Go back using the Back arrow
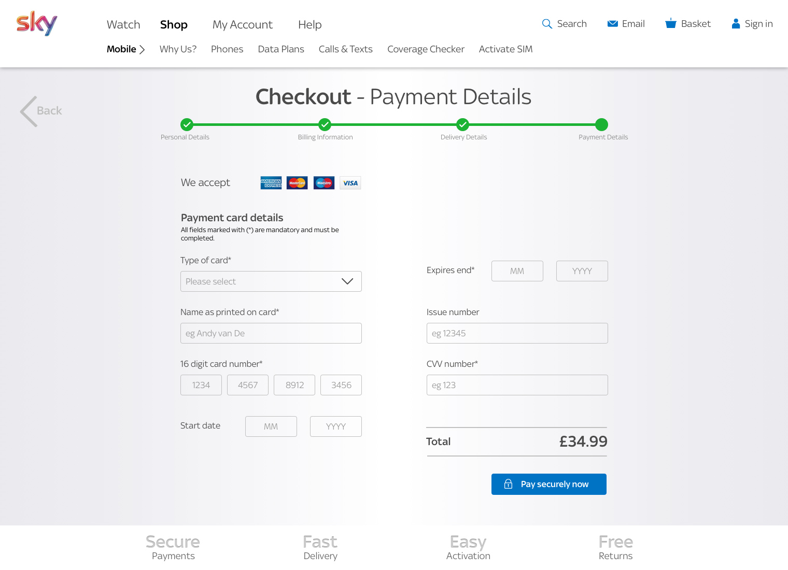The image size is (788, 570). [x=40, y=111]
